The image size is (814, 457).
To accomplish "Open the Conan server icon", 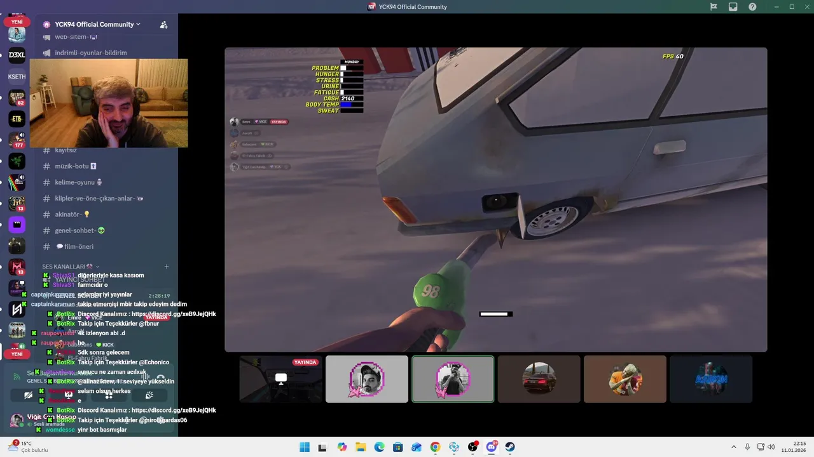I will [x=17, y=330].
